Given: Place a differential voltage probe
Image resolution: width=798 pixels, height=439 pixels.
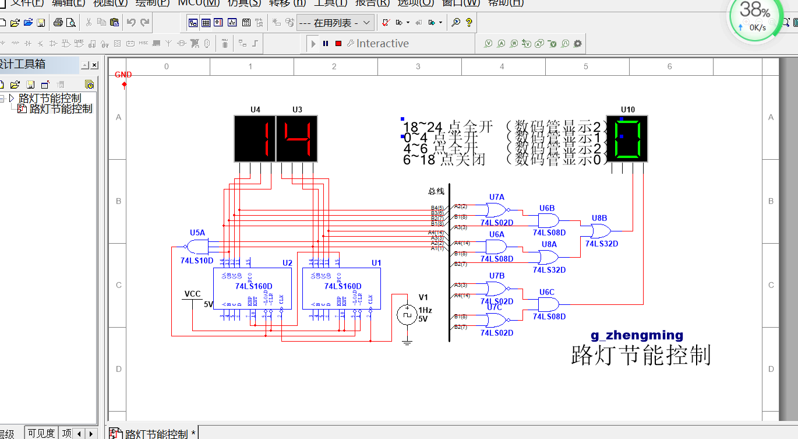Looking at the screenshot, I should (527, 44).
